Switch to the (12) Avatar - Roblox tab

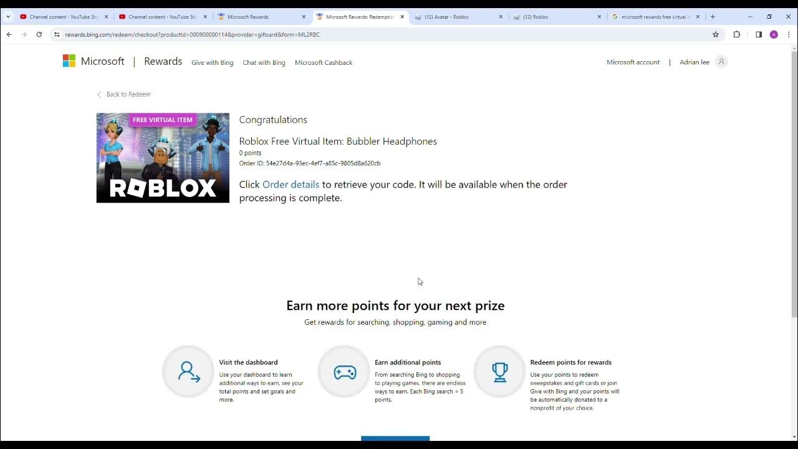(458, 17)
